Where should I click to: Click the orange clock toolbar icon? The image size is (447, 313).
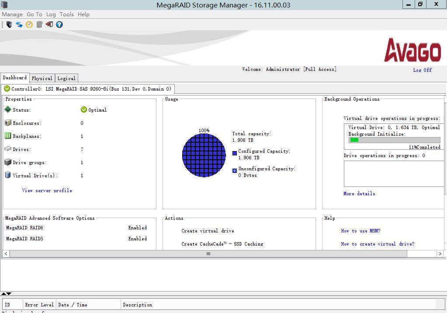29,25
